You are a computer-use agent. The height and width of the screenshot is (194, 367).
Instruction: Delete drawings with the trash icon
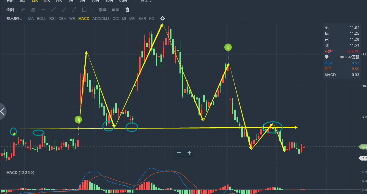point(127,10)
